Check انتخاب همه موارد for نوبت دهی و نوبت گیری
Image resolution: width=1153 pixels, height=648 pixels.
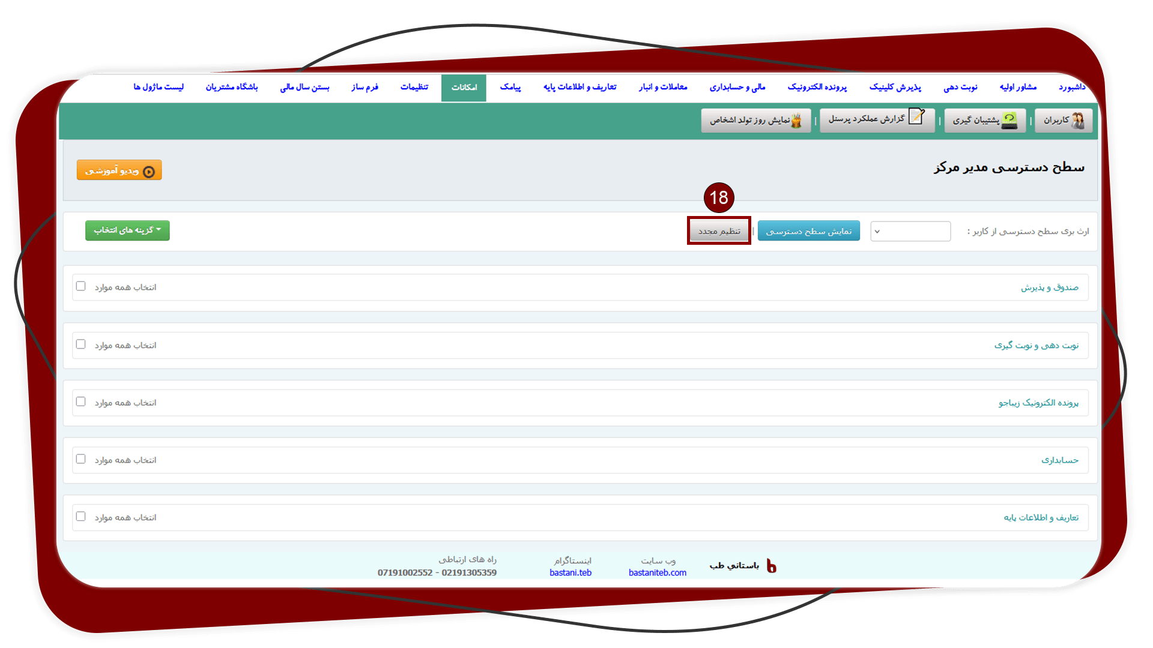(81, 344)
